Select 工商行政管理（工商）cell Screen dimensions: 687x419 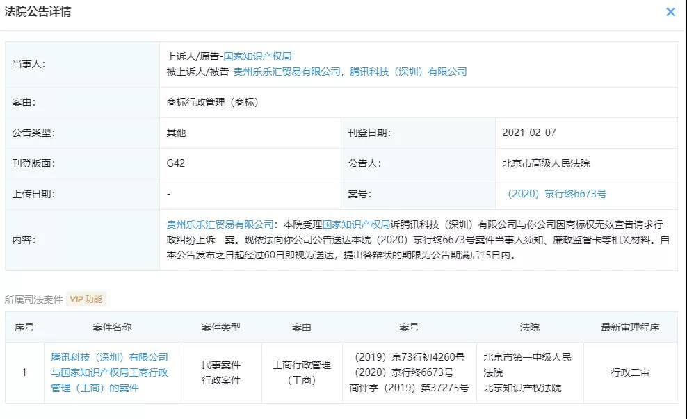point(302,372)
